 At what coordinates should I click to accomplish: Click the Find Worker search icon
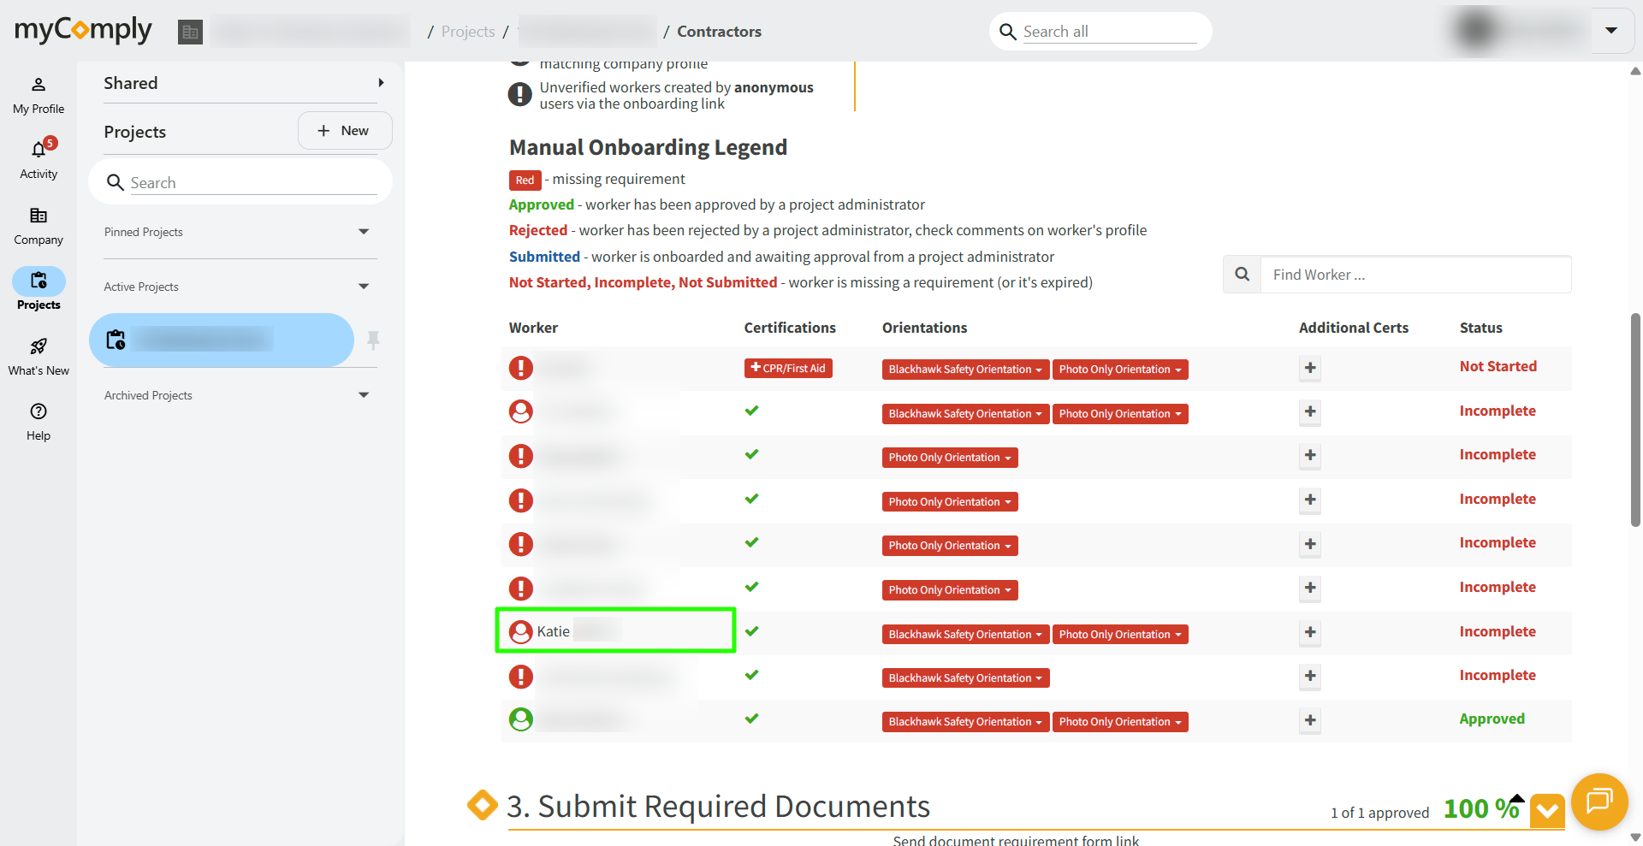pyautogui.click(x=1243, y=275)
